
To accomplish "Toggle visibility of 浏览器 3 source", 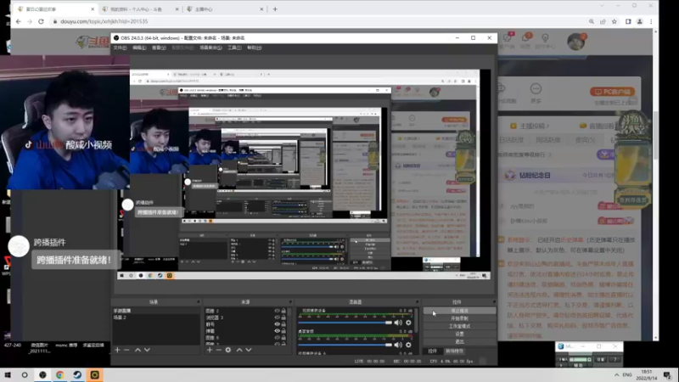I will click(x=278, y=317).
